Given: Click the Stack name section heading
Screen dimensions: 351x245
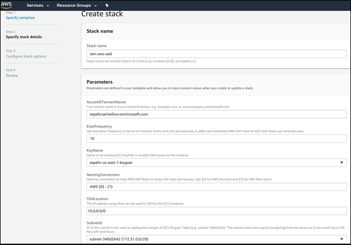Looking at the screenshot, I should tap(100, 31).
